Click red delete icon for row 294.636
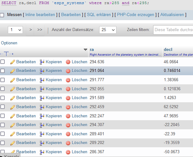The width and height of the screenshot is (193, 157). pyautogui.click(x=68, y=62)
